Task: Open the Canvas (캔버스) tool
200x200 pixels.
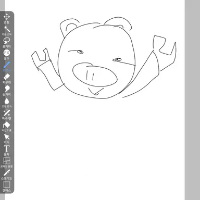Action: (7, 186)
